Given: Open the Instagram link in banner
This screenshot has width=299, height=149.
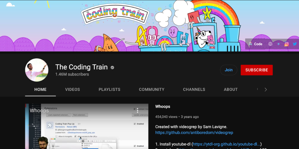Looking at the screenshot, I should tap(286, 44).
